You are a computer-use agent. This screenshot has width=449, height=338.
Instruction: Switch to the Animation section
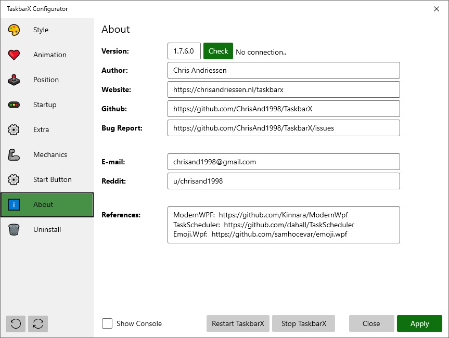[x=47, y=55]
